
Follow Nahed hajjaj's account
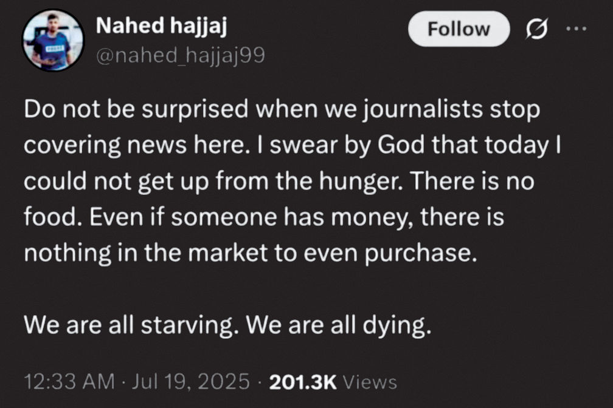[x=459, y=29]
